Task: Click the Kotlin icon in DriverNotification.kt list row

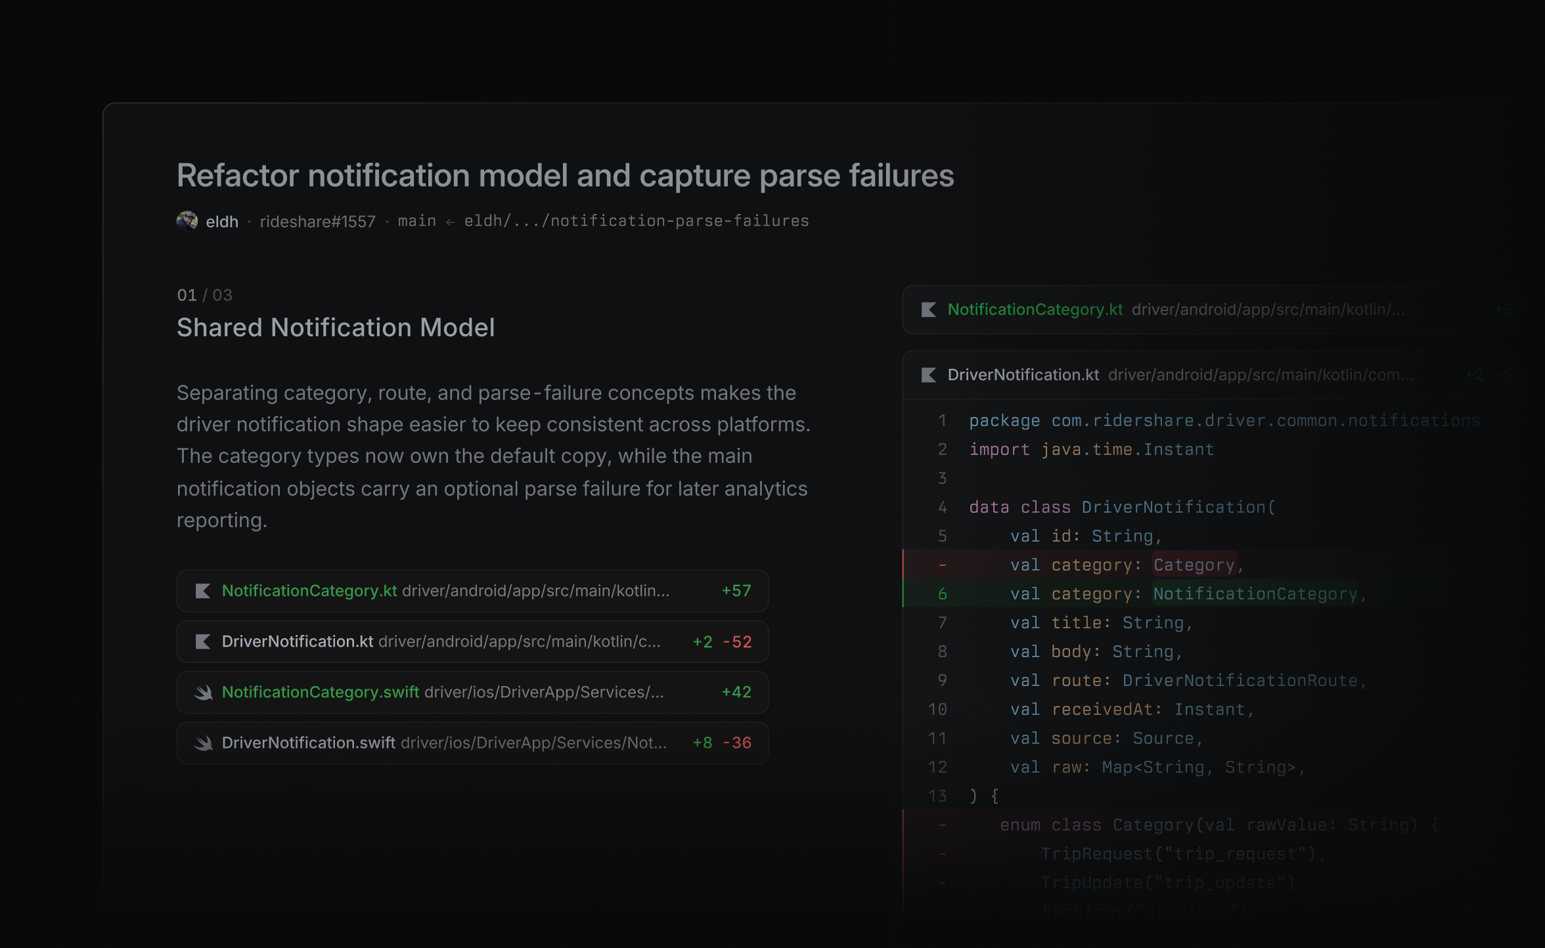Action: coord(203,641)
